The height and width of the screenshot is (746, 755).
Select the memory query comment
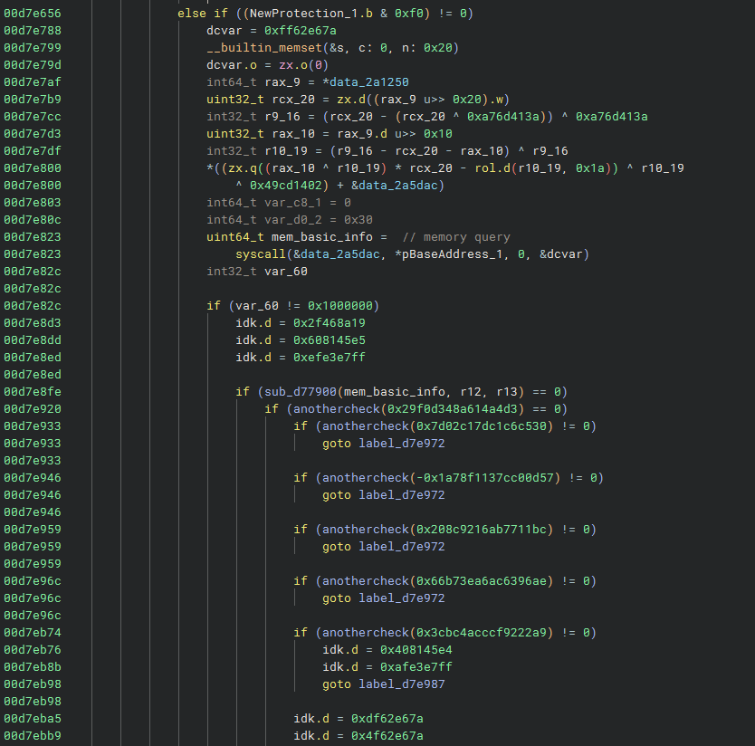click(x=456, y=237)
